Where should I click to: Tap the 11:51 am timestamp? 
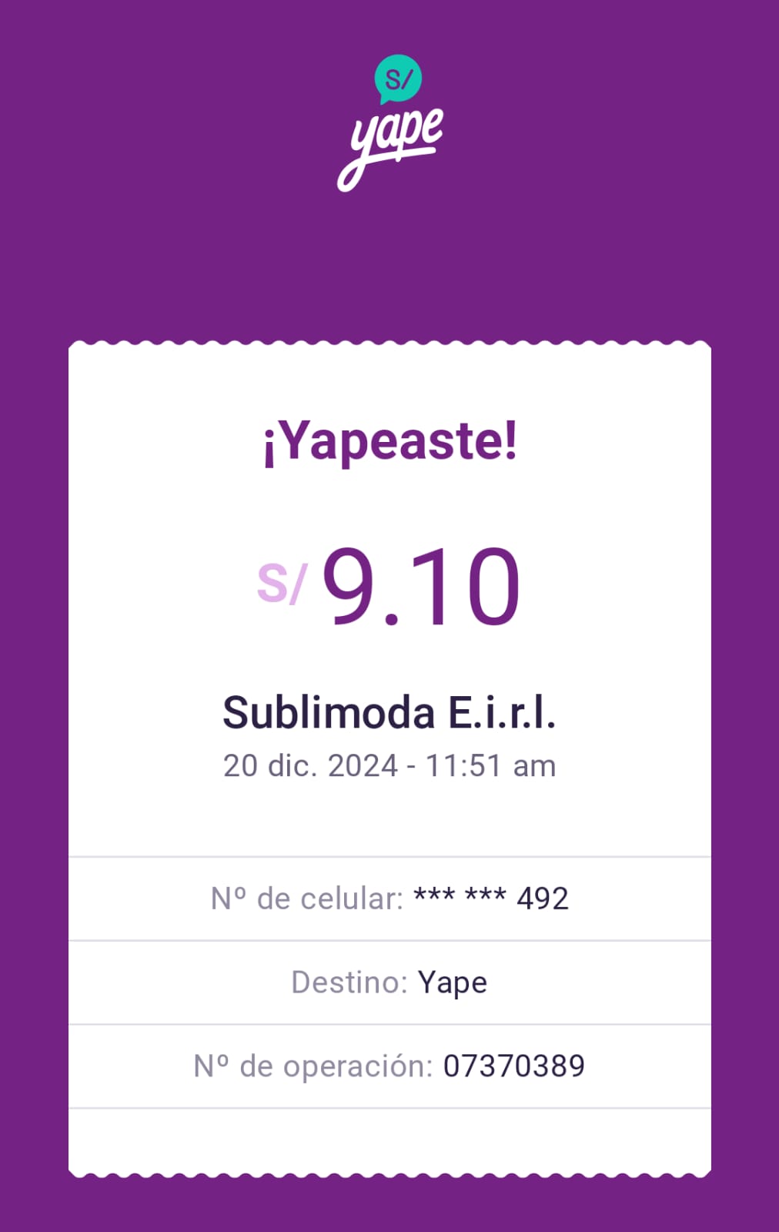click(490, 766)
